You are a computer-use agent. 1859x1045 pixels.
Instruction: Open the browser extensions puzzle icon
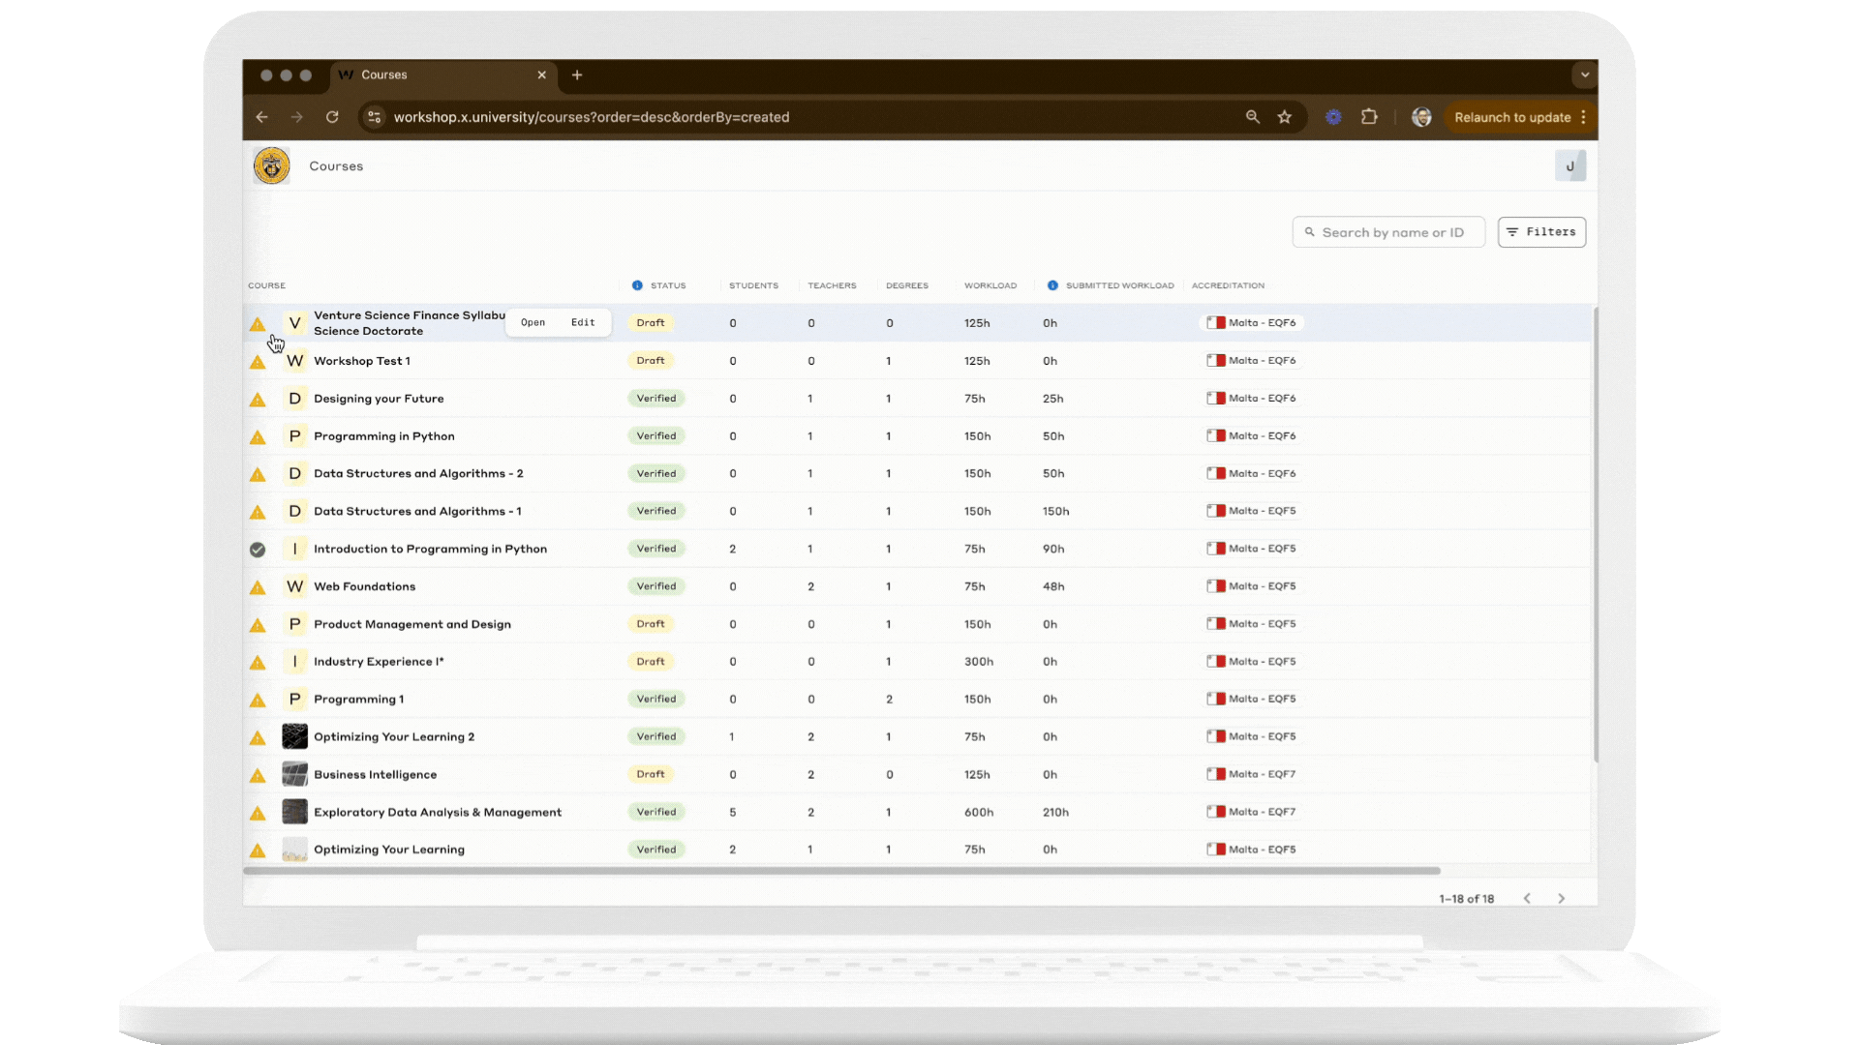(x=1369, y=116)
